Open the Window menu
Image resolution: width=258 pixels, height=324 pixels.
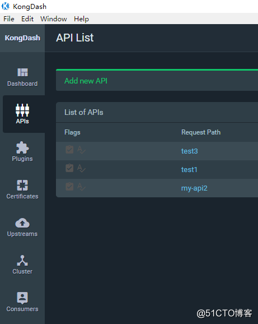click(x=54, y=19)
